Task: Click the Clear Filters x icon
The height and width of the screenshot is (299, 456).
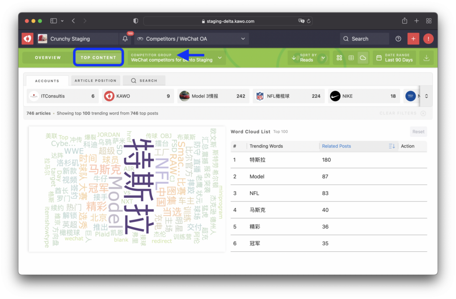Action: click(x=423, y=113)
